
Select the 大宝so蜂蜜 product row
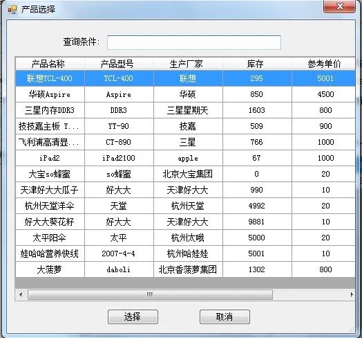185,174
